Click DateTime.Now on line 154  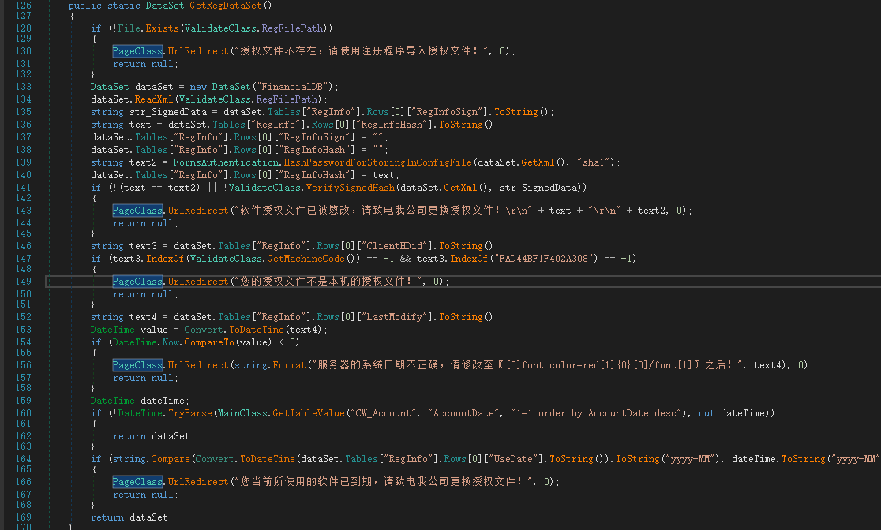click(x=146, y=342)
